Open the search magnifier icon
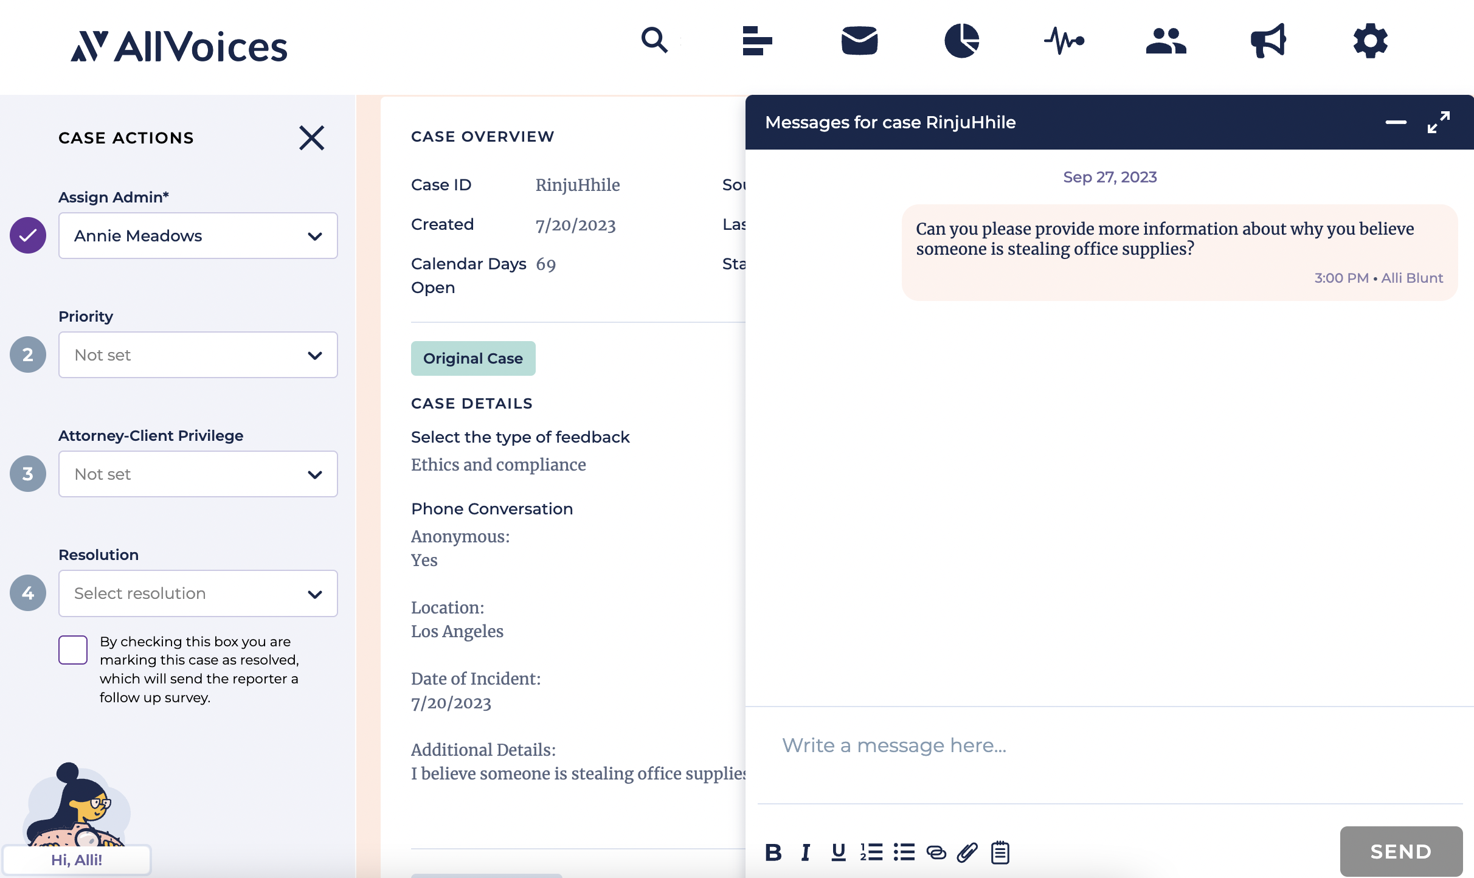Image resolution: width=1474 pixels, height=878 pixels. pos(654,41)
